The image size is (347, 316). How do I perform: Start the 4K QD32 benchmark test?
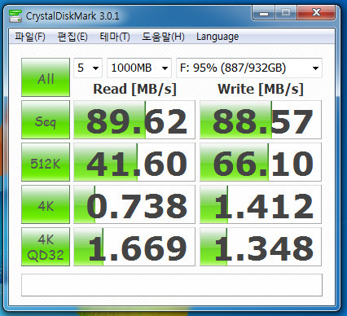coord(46,247)
